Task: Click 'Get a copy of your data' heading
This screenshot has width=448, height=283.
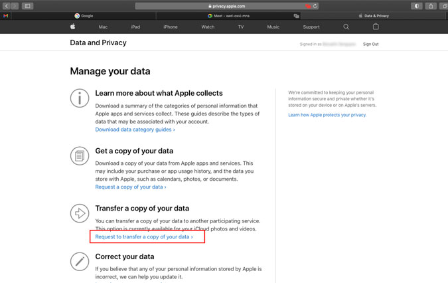Action: pos(134,151)
